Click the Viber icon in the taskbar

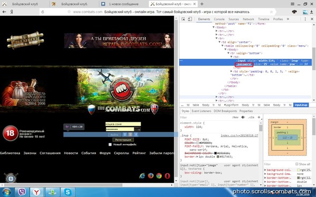22,192
